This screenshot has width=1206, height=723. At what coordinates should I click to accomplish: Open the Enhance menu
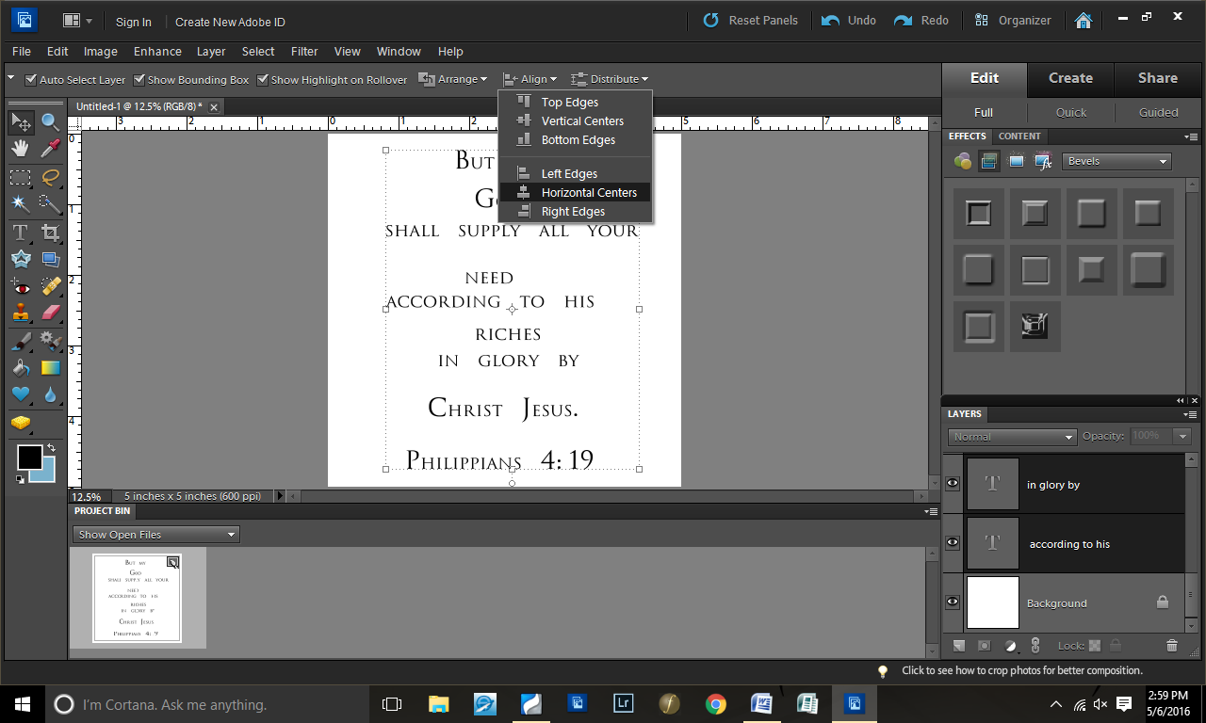[x=157, y=52]
